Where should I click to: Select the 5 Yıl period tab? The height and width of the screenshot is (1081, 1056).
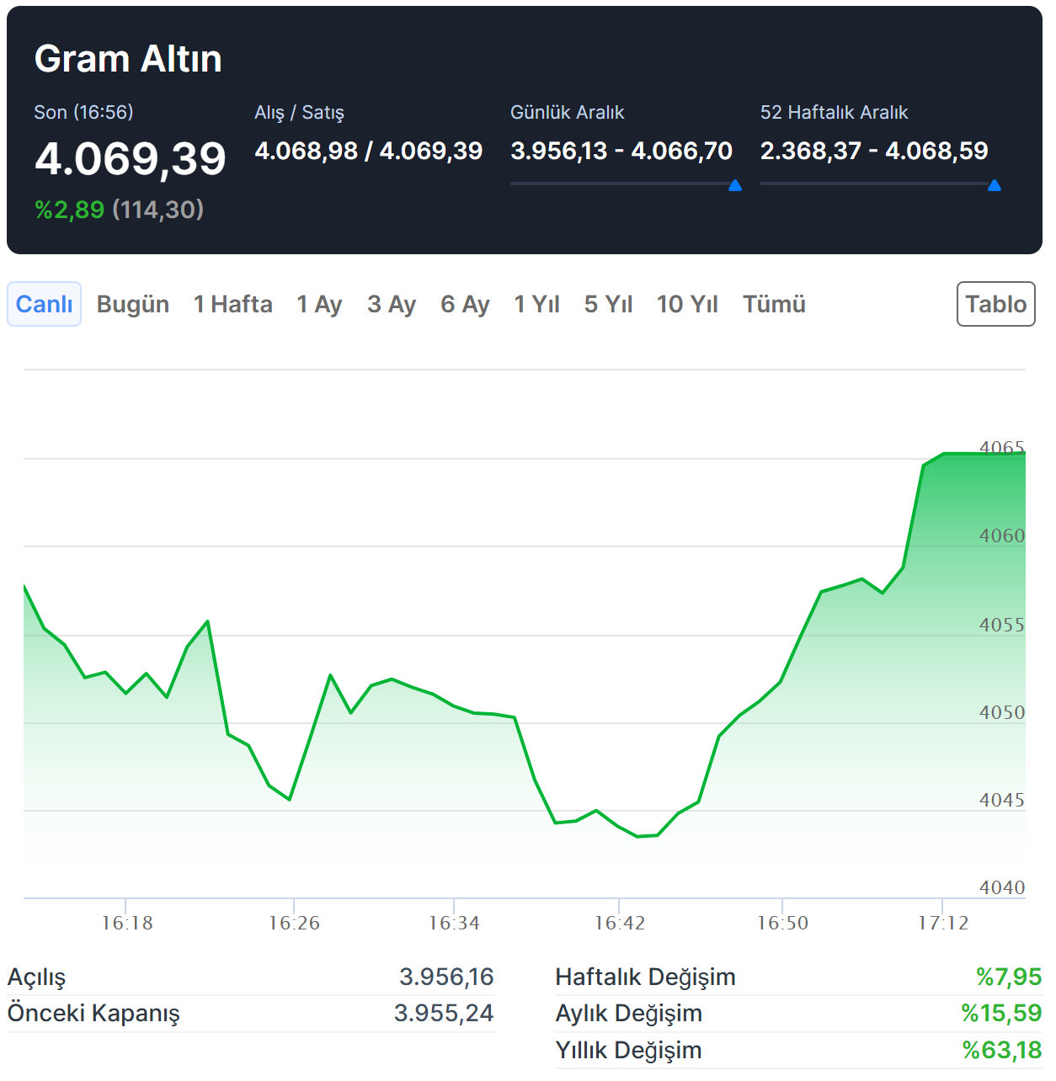click(x=608, y=304)
